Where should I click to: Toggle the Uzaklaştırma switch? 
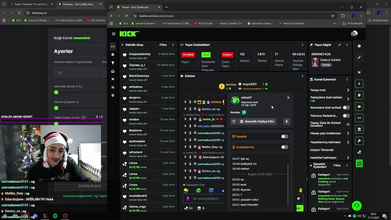(x=284, y=147)
